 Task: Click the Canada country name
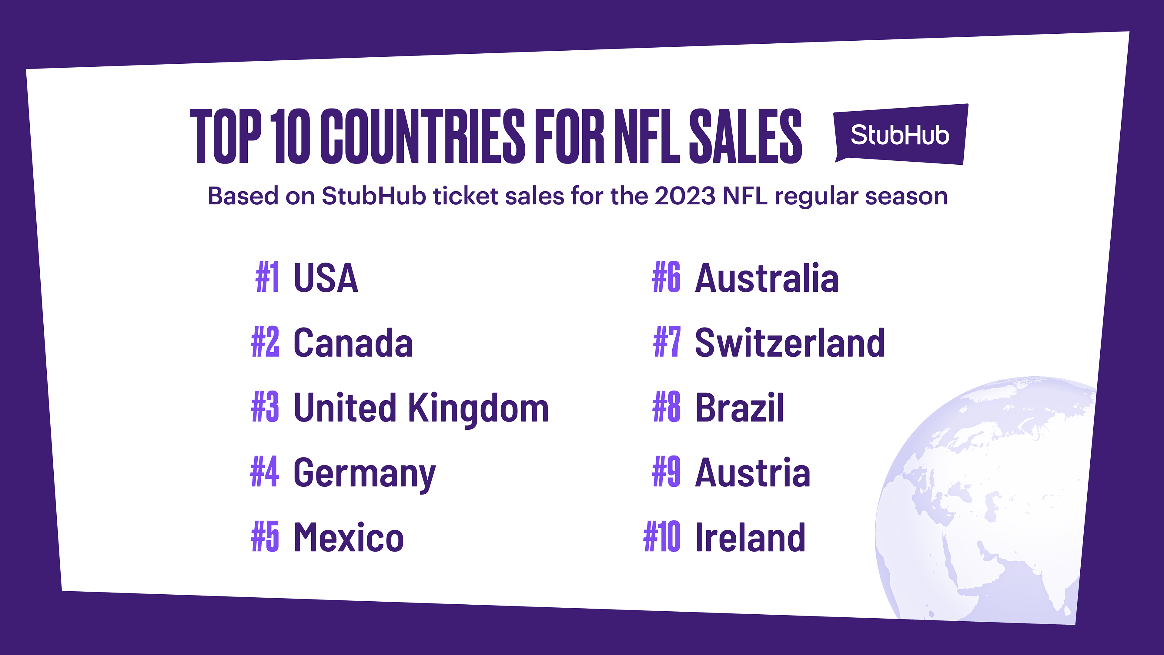(353, 343)
